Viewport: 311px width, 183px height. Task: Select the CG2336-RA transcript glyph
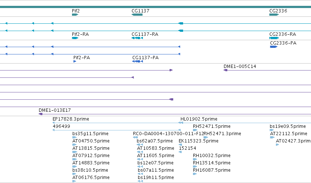274,38
